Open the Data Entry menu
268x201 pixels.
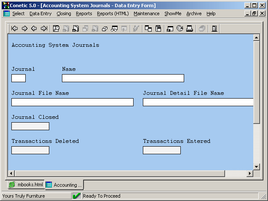(x=40, y=13)
